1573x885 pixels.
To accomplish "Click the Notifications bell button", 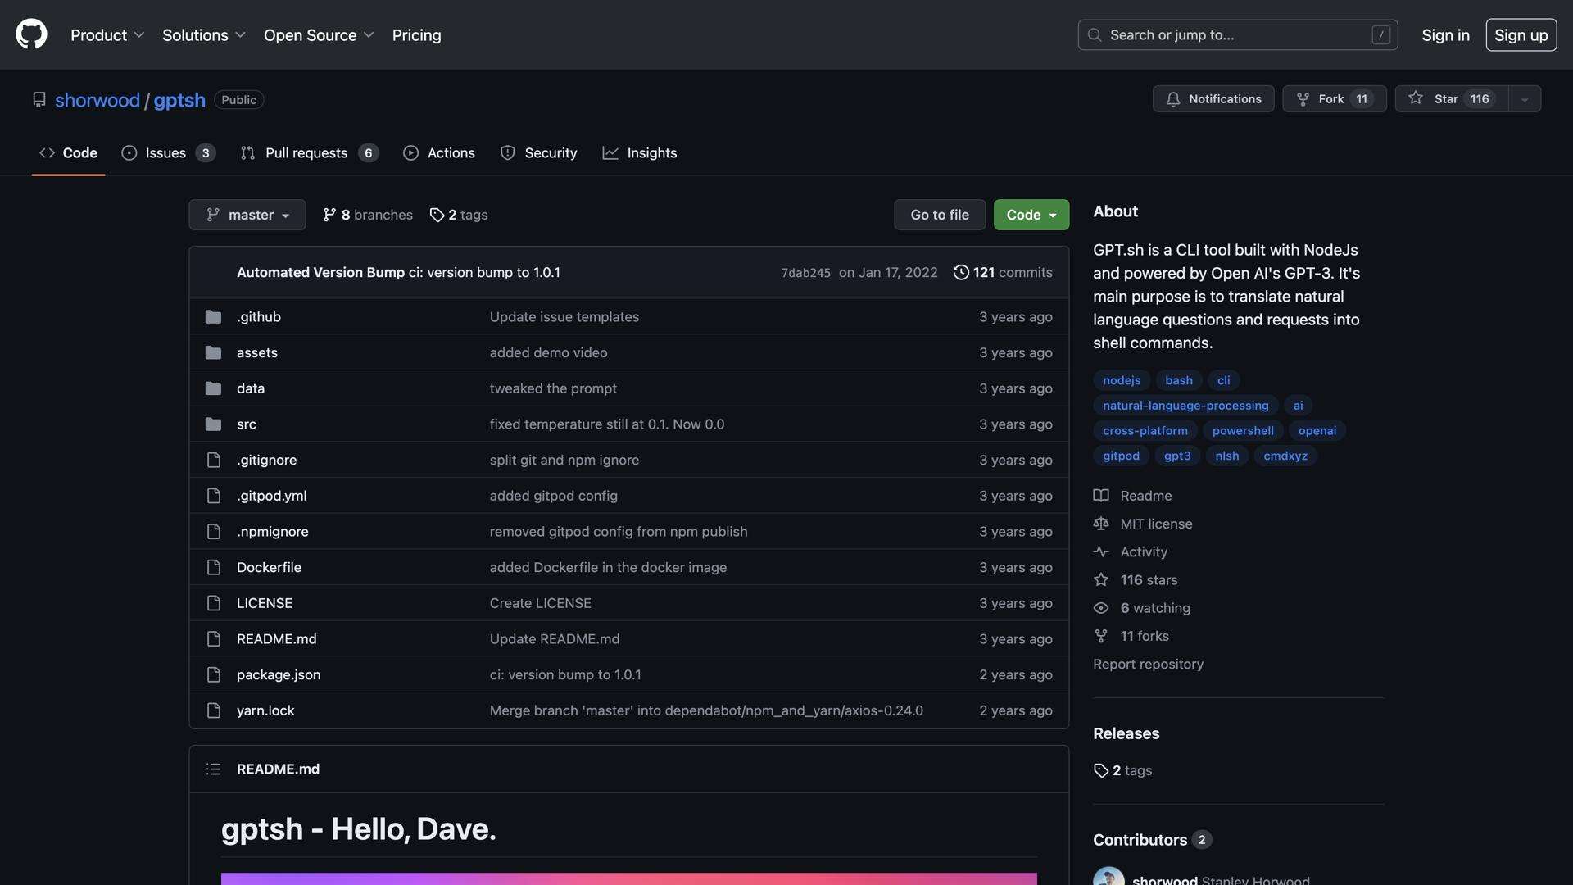I will (1213, 98).
